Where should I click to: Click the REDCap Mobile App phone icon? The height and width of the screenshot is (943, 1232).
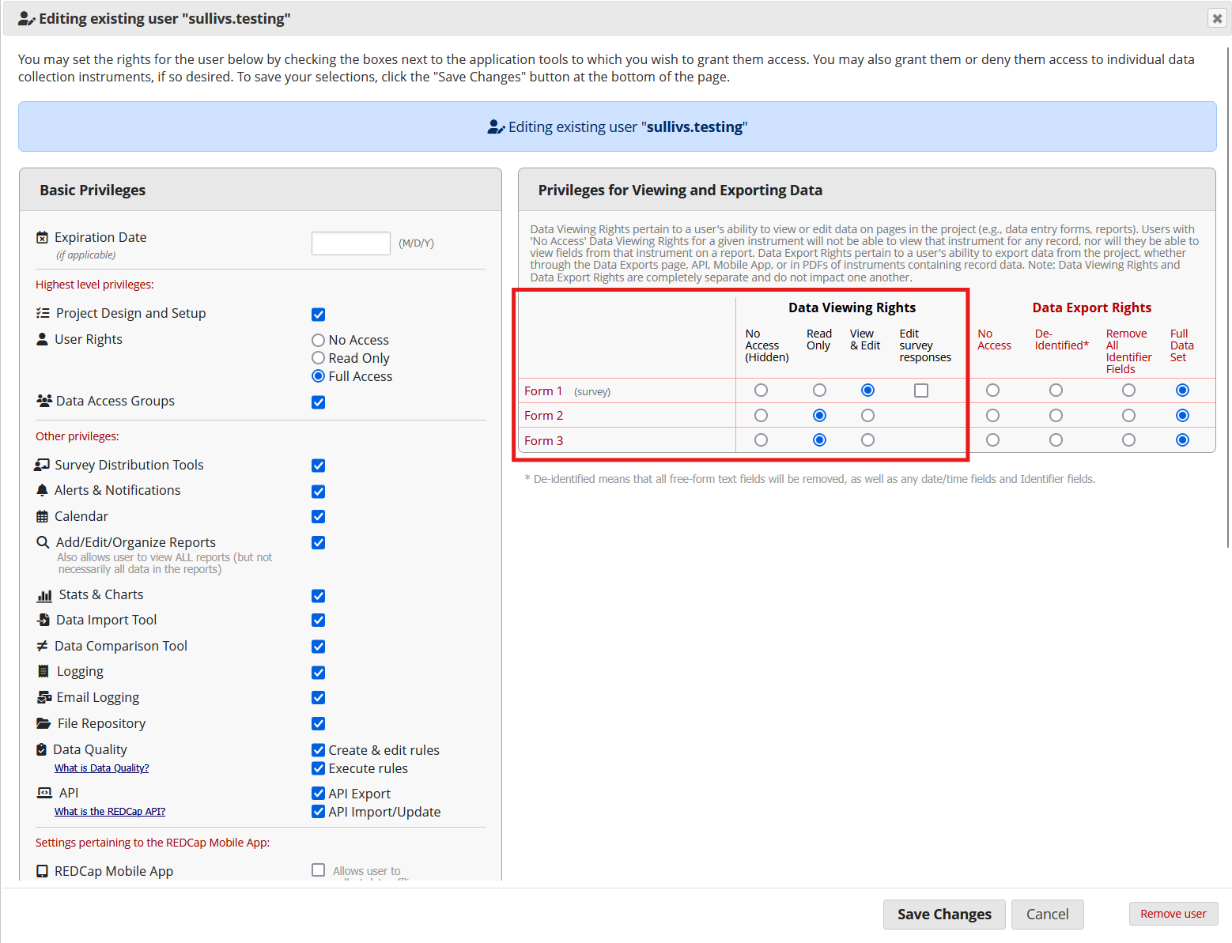pyautogui.click(x=43, y=870)
